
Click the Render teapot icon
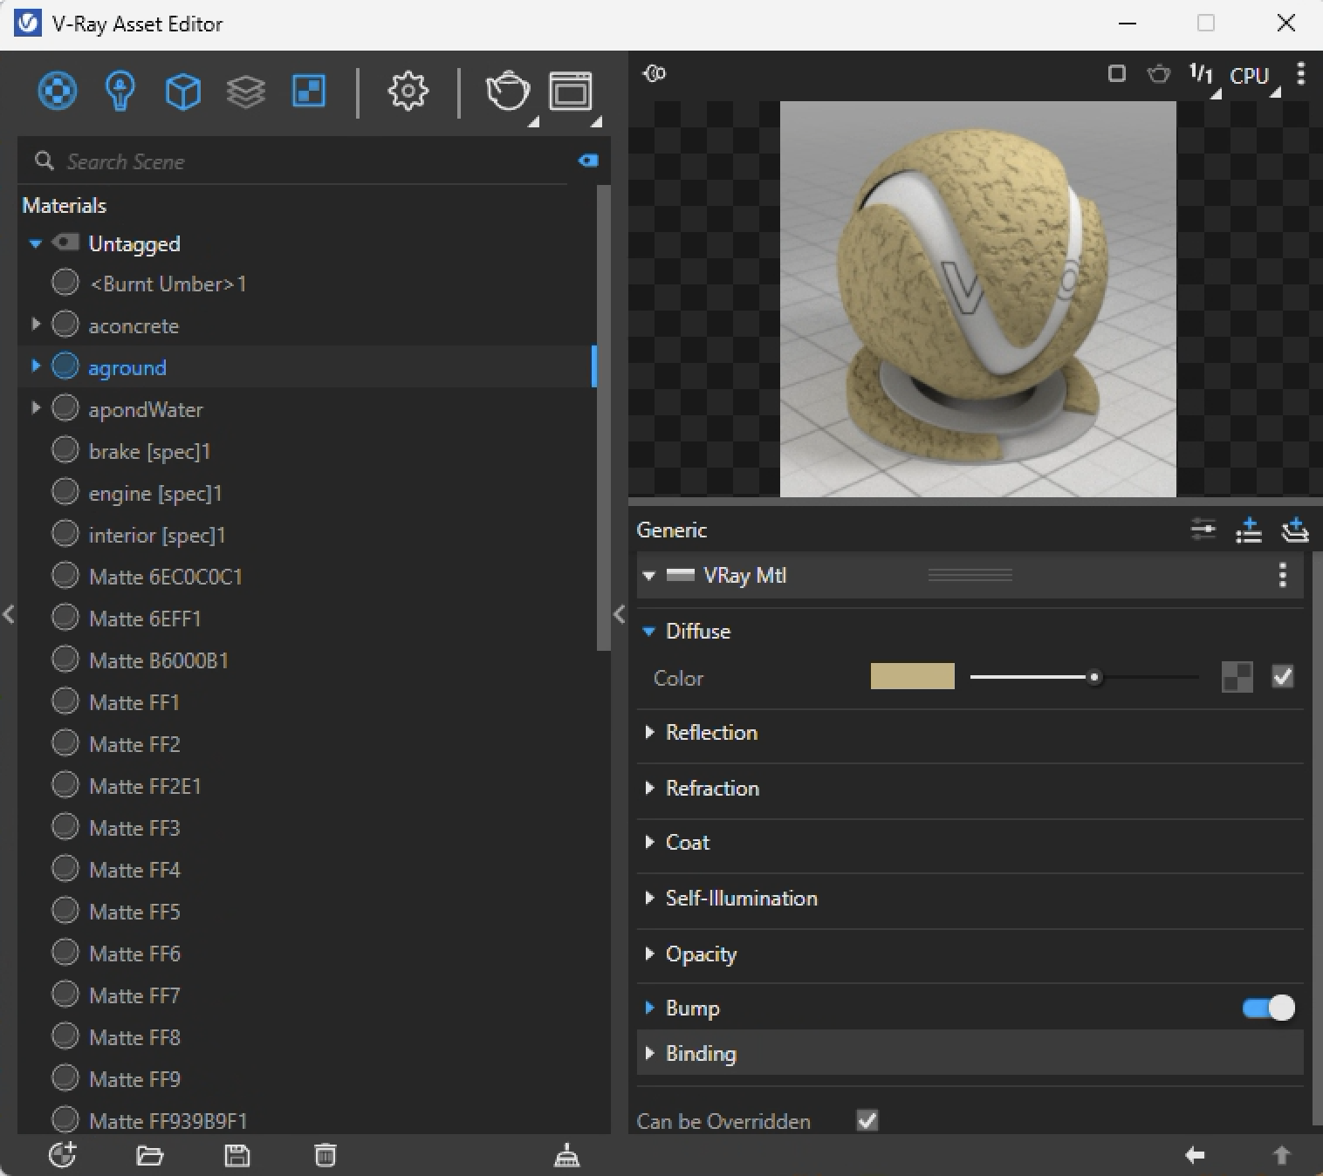[508, 92]
